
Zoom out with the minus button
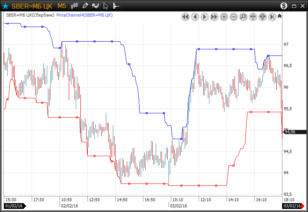(x=234, y=17)
